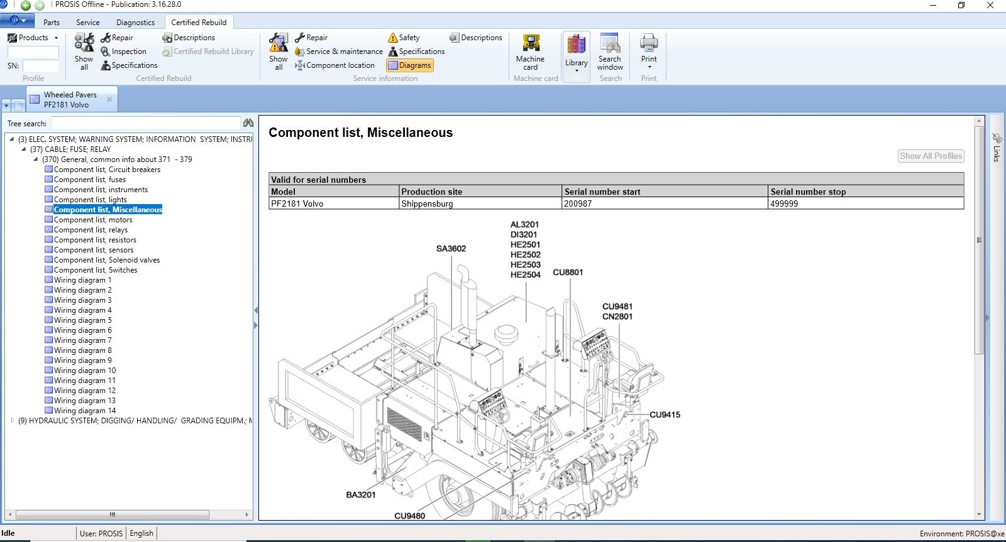The image size is (1006, 542).
Task: Select Inspection in the Certified Rebuild group
Action: (x=123, y=51)
